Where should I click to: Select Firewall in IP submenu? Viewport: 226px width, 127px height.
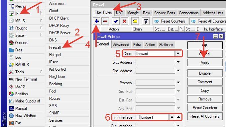coord(55,47)
